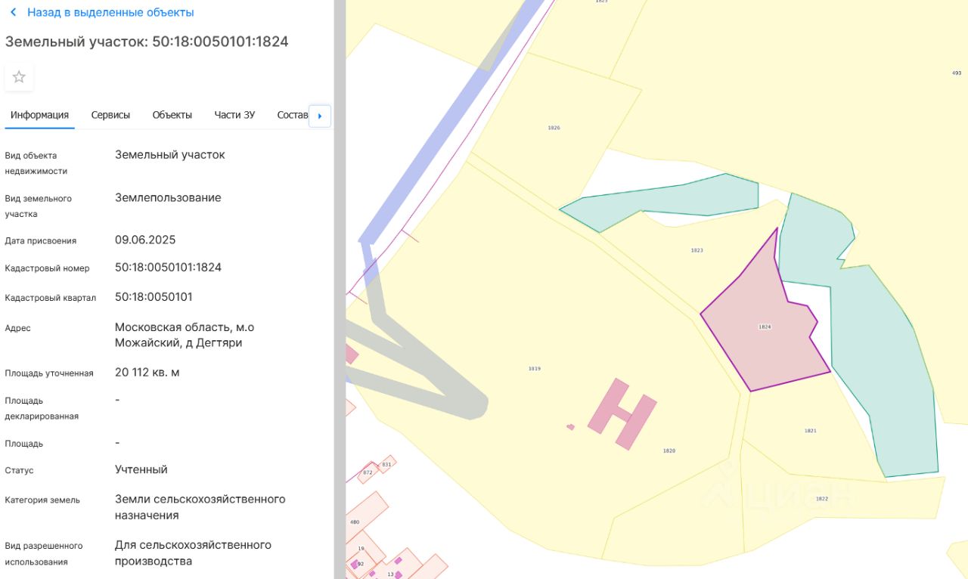Go to the Части ЗУ tab
968x579 pixels.
click(x=234, y=115)
